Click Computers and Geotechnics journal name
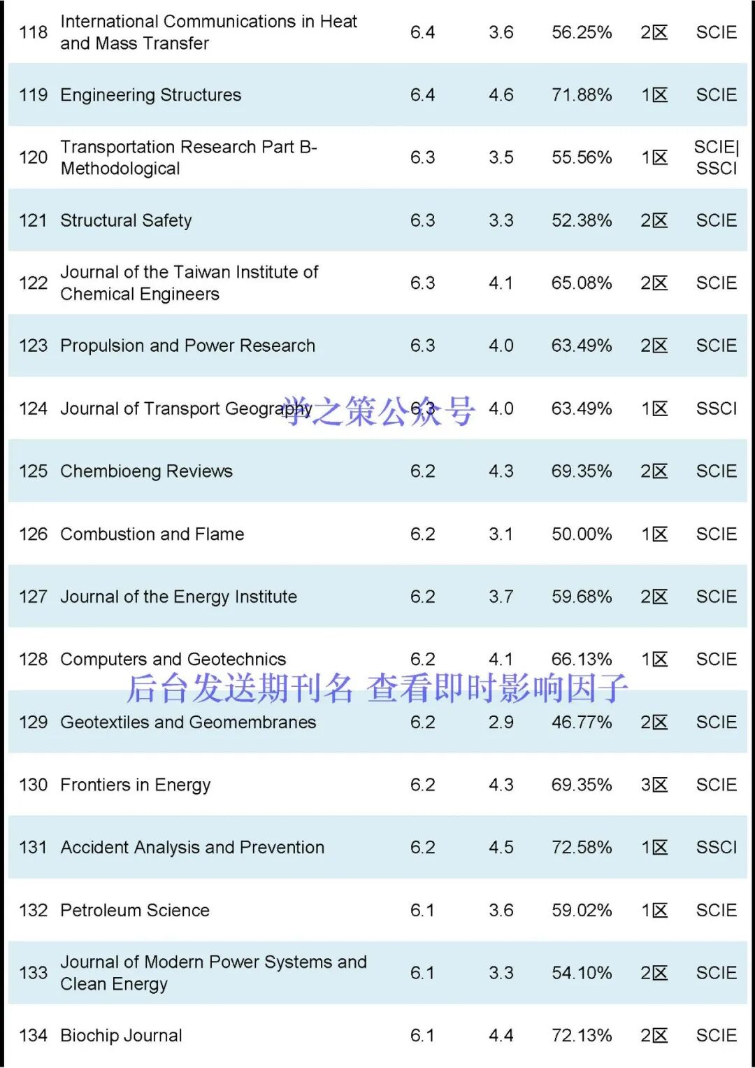This screenshot has height=1068, width=755. pyautogui.click(x=173, y=660)
